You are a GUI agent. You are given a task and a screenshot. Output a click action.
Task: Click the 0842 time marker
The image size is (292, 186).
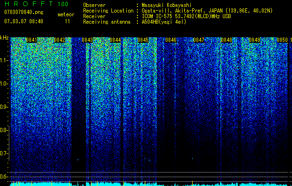[59, 40]
